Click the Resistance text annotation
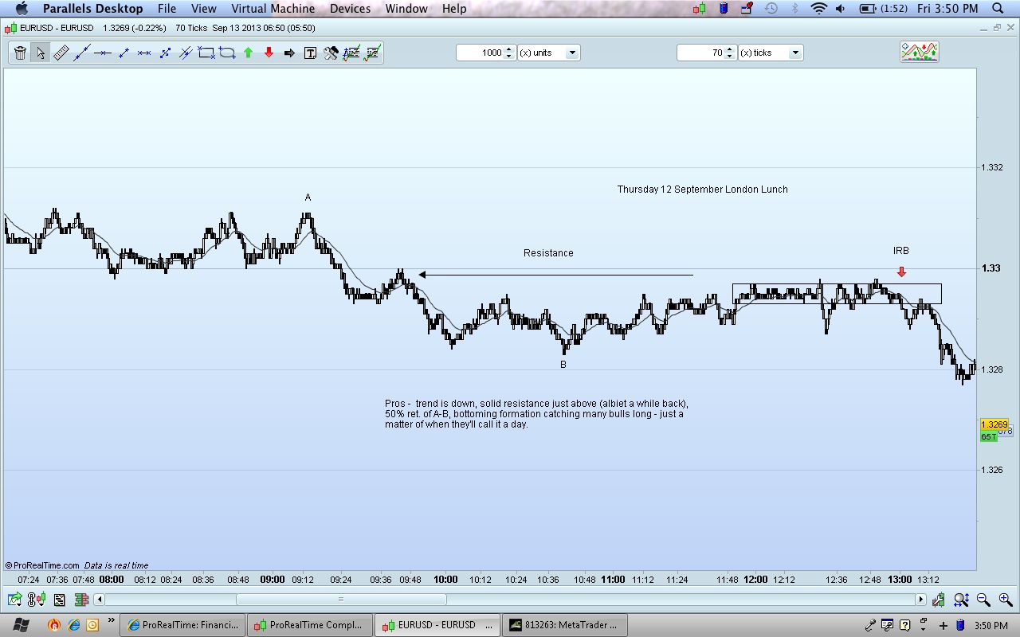The width and height of the screenshot is (1020, 637). pyautogui.click(x=548, y=252)
